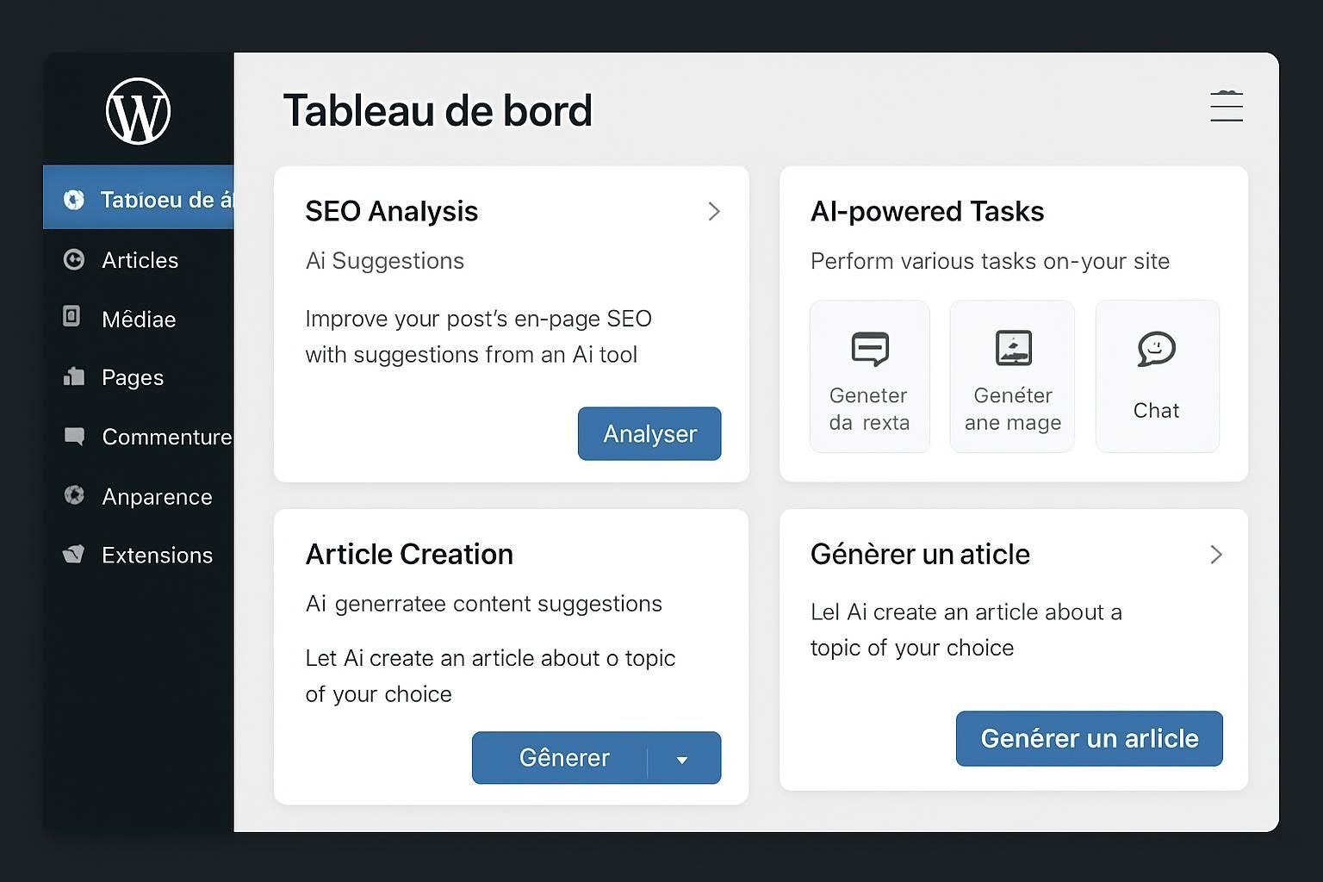The width and height of the screenshot is (1323, 882).
Task: Expand 'Génèrer un aticle' with its chevron
Action: [x=1216, y=555]
